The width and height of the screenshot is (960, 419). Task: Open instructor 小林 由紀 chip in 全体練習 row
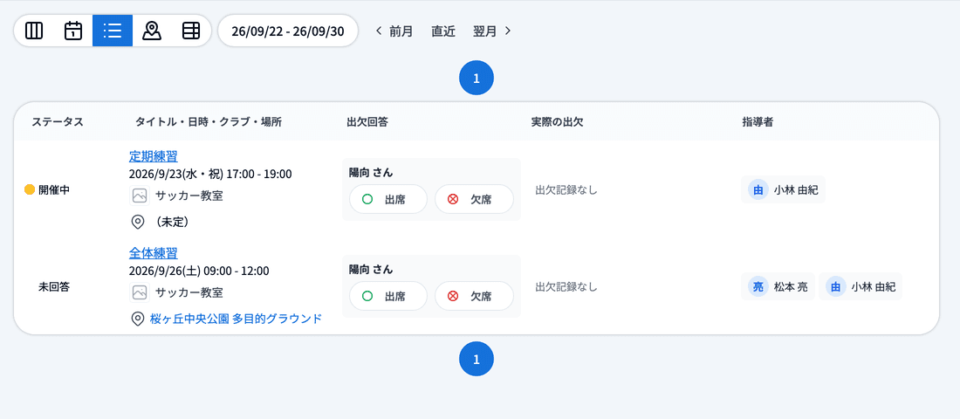click(861, 286)
